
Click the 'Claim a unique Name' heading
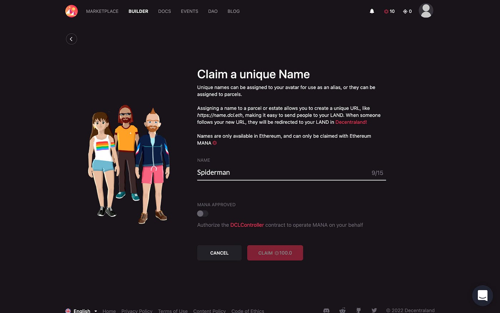pos(254,74)
